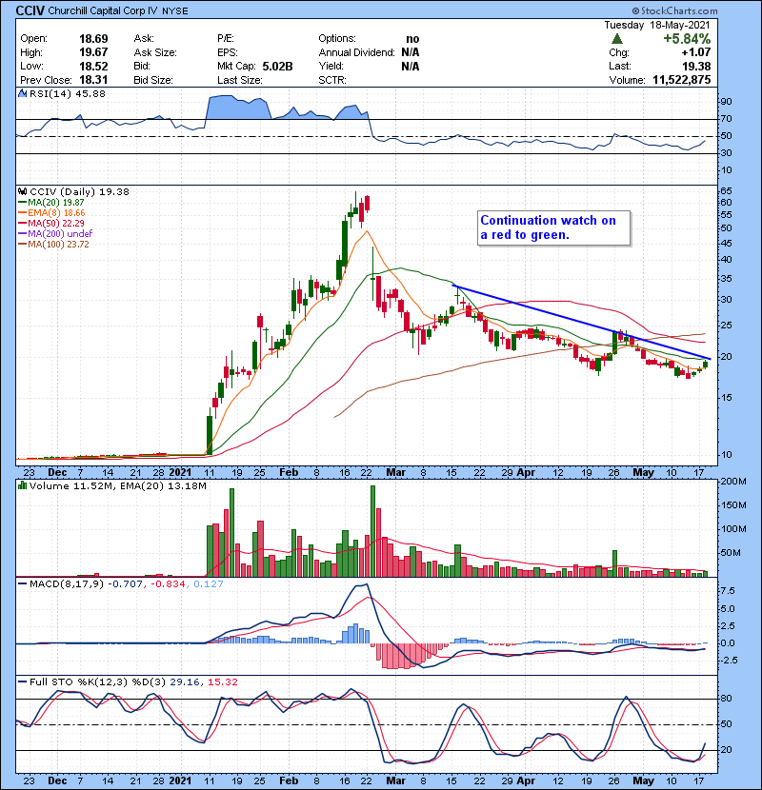Click the Continuation watch annotation box
The image size is (762, 790).
click(553, 227)
